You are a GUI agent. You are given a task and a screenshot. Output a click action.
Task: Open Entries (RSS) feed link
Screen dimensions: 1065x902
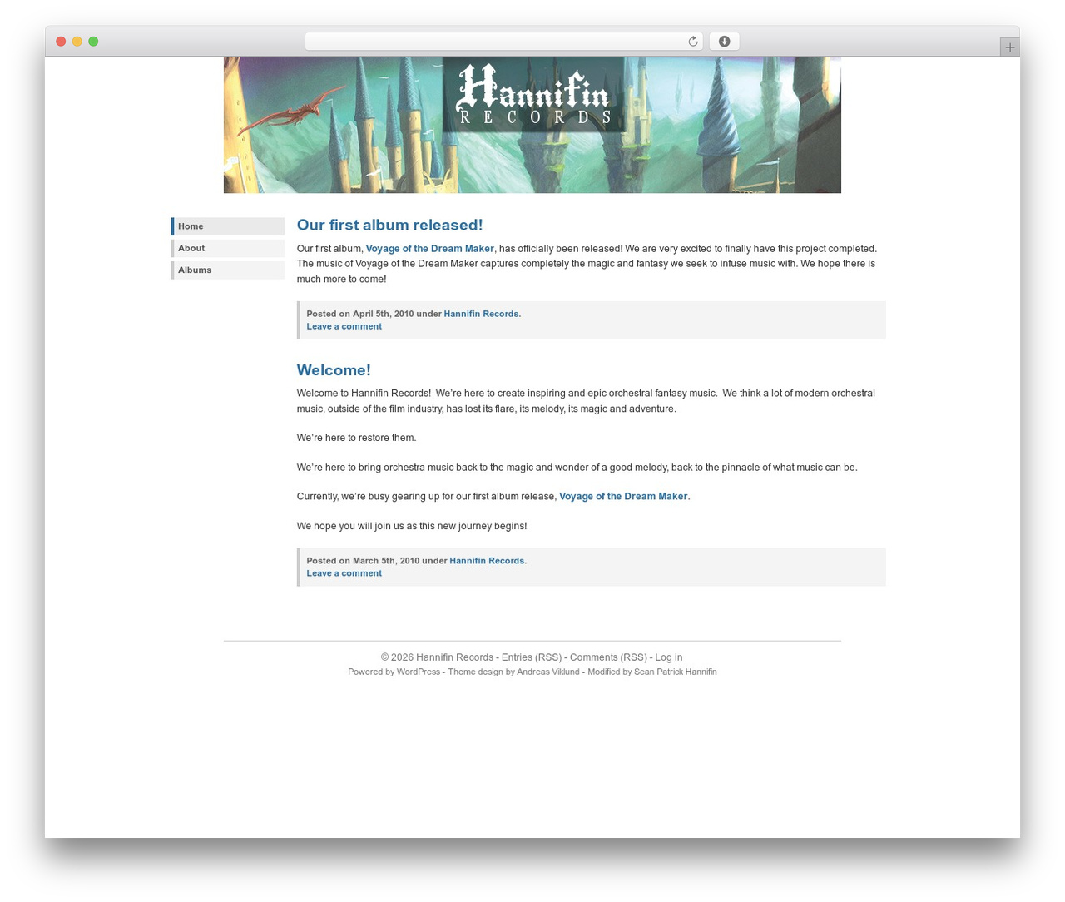pyautogui.click(x=532, y=657)
